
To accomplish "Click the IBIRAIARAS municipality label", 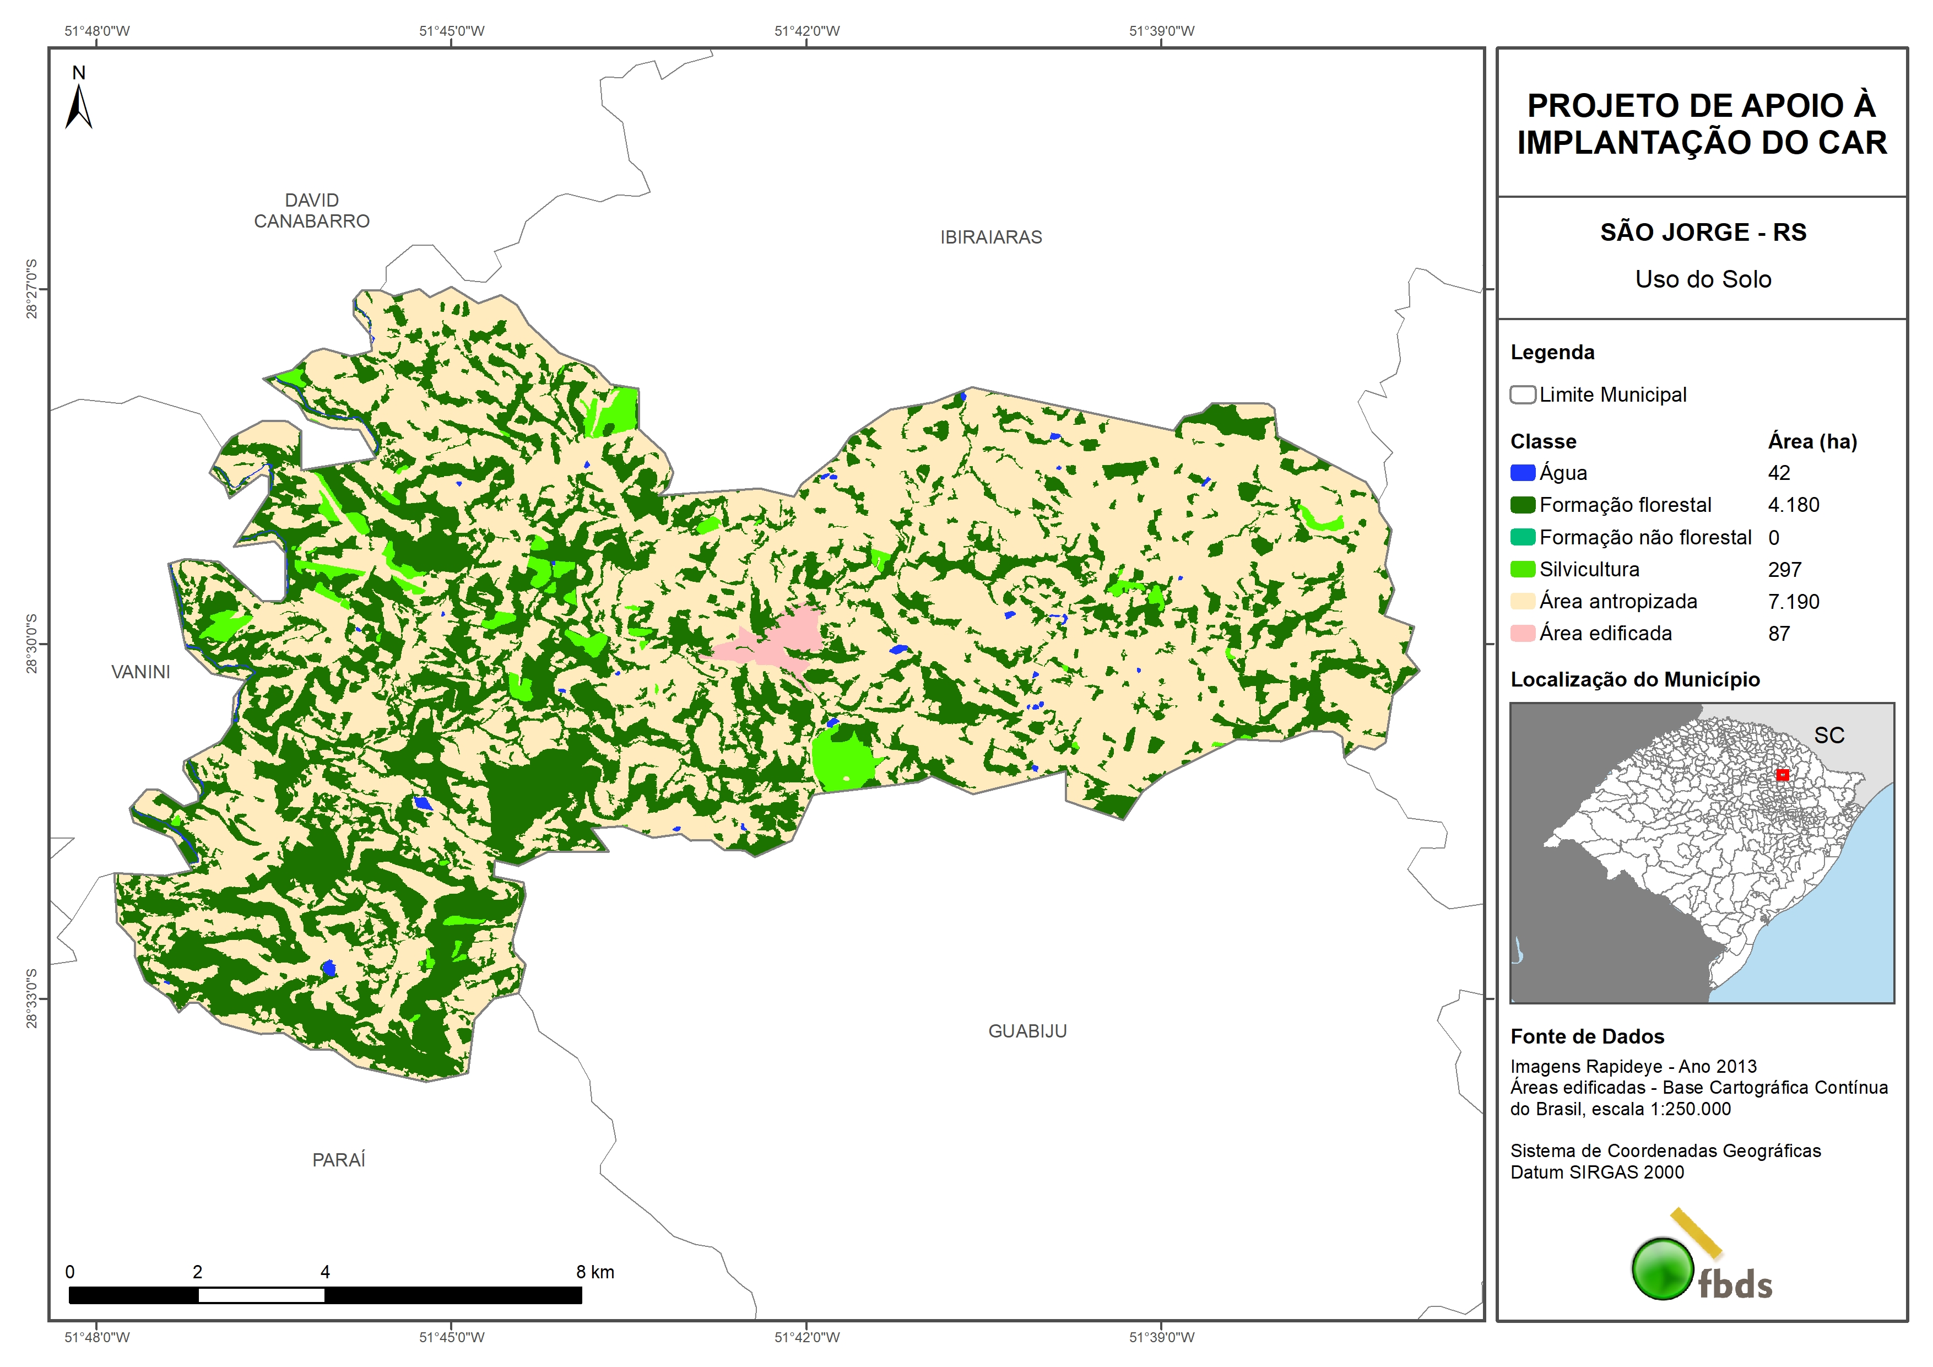I will tap(990, 237).
